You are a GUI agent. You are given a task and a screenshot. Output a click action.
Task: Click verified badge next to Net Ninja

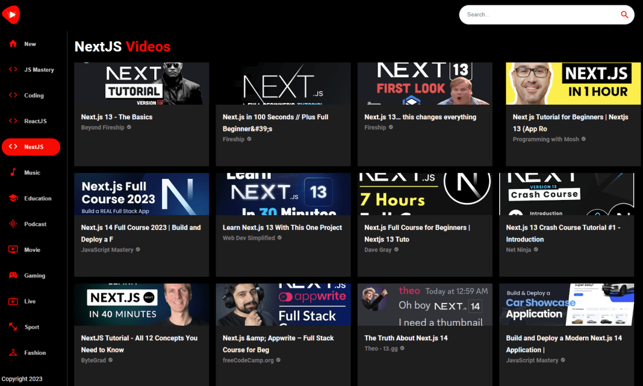[x=536, y=249]
